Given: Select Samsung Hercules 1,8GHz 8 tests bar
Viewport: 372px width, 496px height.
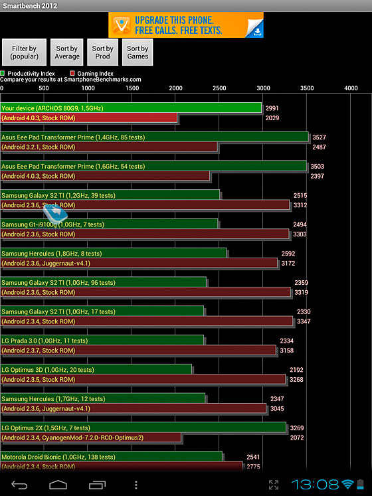Looking at the screenshot, I should pos(114,254).
